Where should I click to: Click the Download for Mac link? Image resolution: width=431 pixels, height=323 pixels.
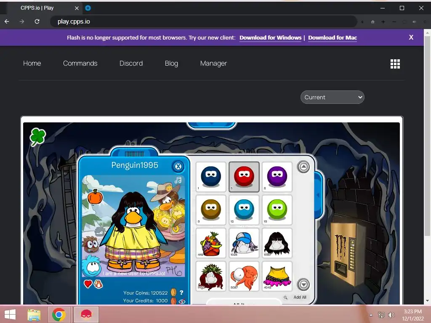[333, 37]
